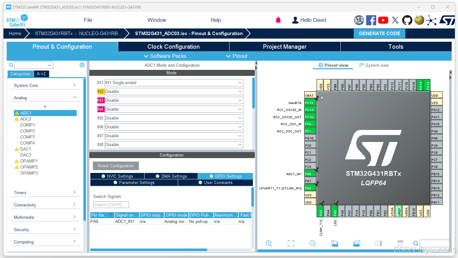
Task: Click the Mode list vertical scrollbar
Action: tap(254, 93)
